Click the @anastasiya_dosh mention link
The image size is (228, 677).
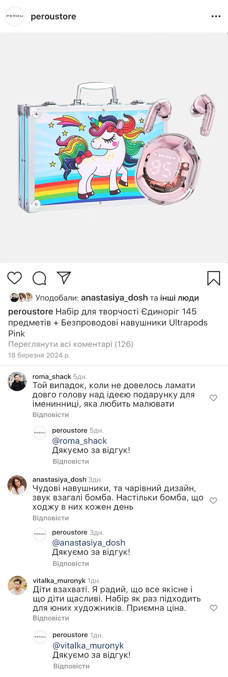pyautogui.click(x=89, y=543)
